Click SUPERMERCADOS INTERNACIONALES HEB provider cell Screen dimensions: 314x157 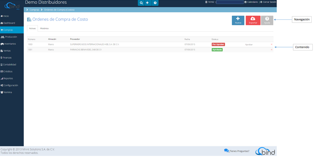[95, 44]
